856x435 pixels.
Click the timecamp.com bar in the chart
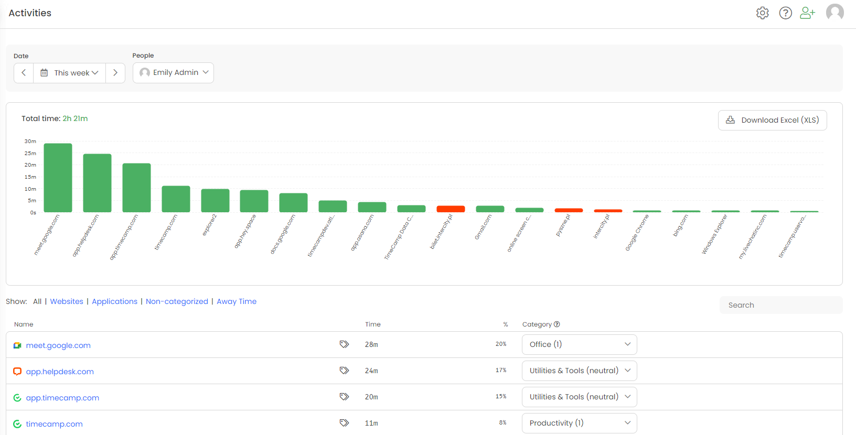click(176, 199)
